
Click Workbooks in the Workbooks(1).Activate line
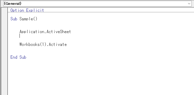click(29, 44)
